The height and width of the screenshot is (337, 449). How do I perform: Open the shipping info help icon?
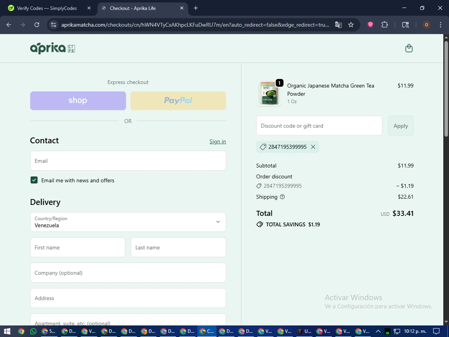tap(282, 197)
